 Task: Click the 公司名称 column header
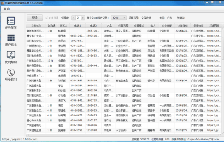[36, 26]
